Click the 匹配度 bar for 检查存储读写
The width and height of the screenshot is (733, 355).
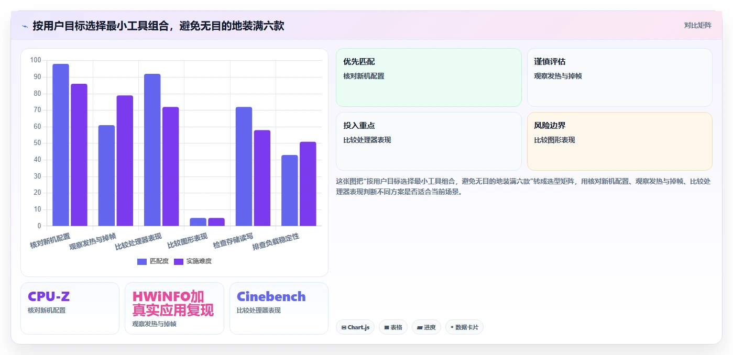244,167
